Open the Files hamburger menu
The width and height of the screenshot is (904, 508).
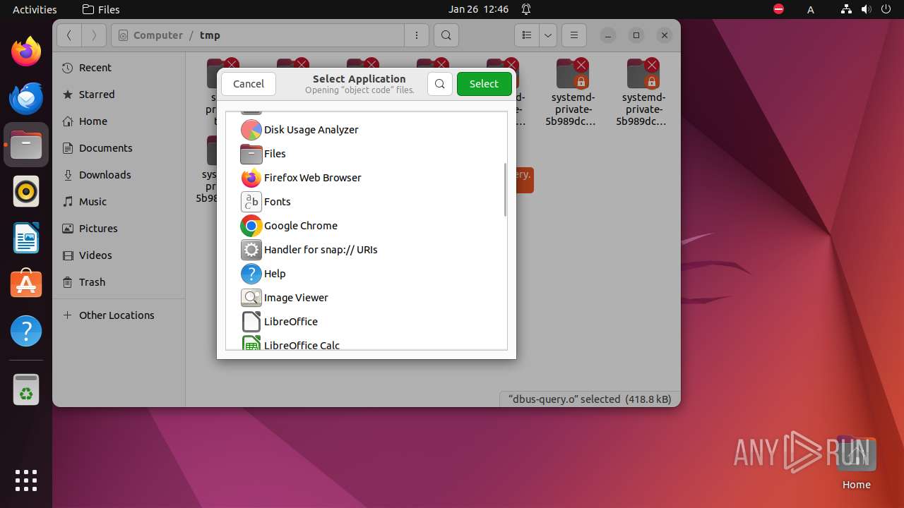tap(574, 35)
